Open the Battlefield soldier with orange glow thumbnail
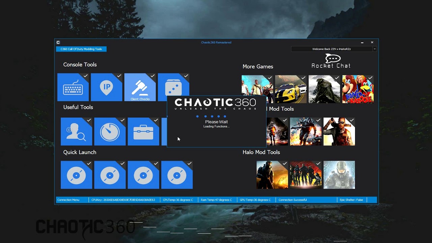432x243 pixels. [277, 132]
